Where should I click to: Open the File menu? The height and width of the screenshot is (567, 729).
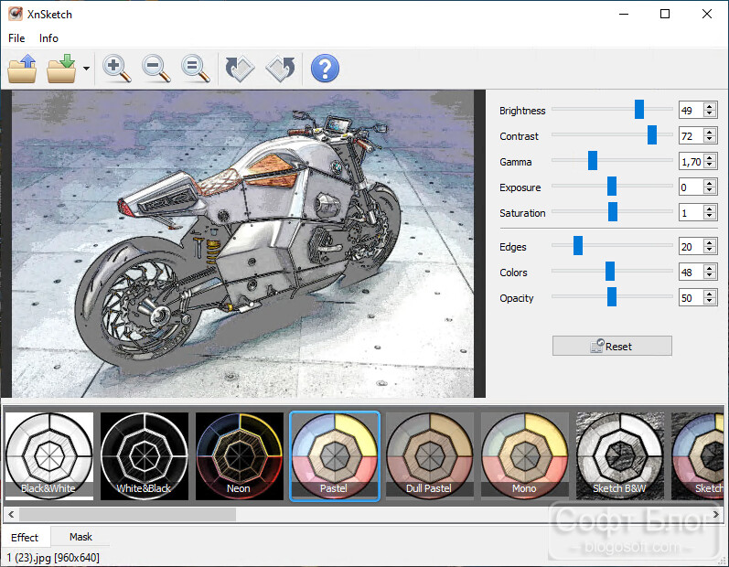pyautogui.click(x=16, y=38)
